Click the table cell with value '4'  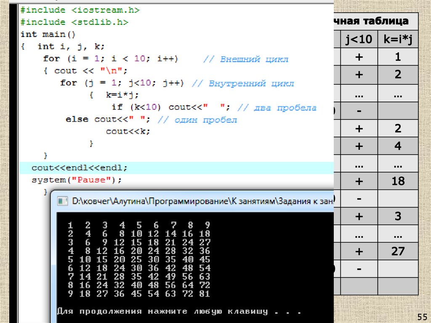[398, 146]
